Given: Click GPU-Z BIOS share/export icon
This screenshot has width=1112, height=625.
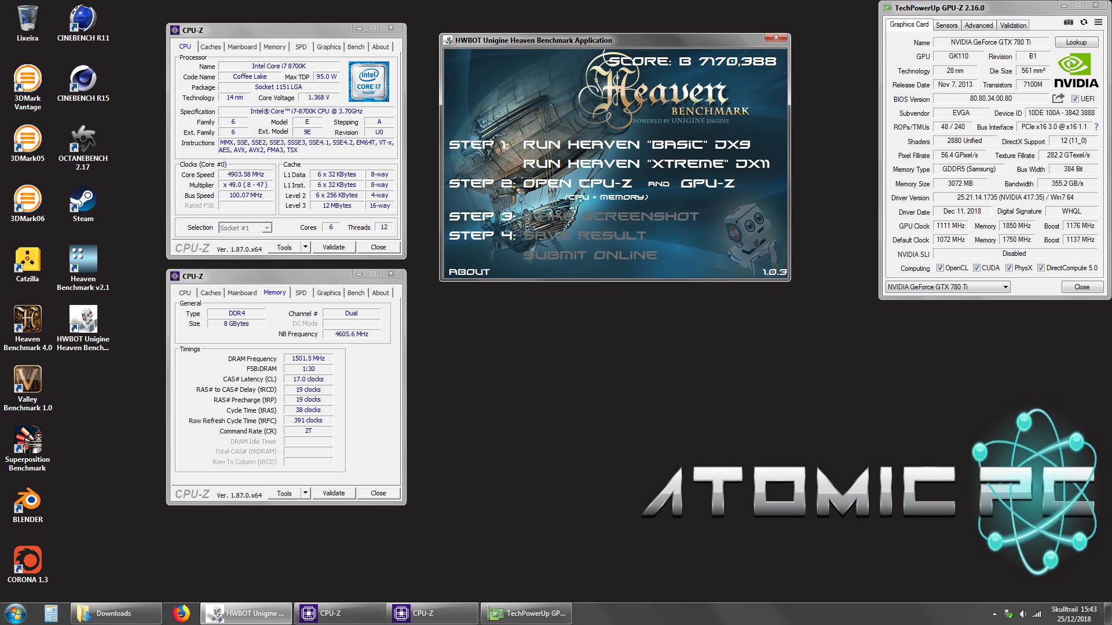Looking at the screenshot, I should (x=1058, y=98).
